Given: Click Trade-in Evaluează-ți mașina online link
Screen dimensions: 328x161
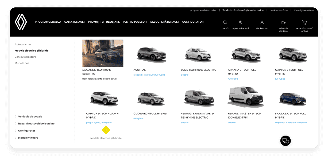Looking at the screenshot, I should [x=243, y=10].
